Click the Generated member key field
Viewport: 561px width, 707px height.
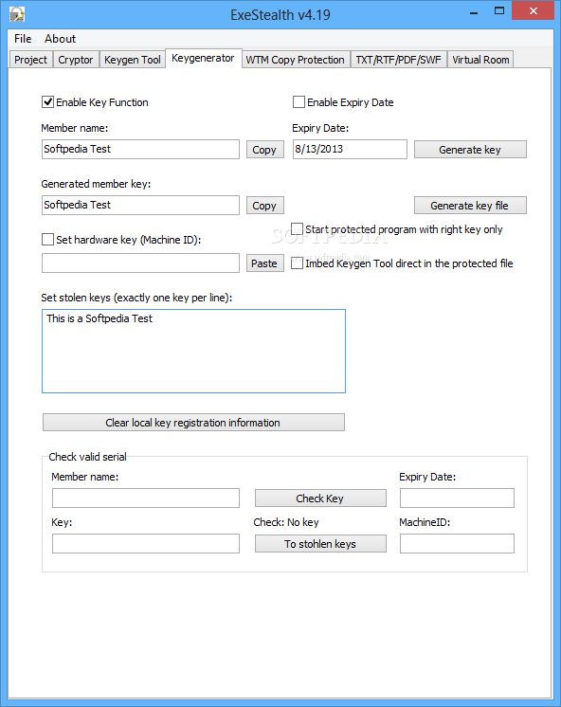click(x=140, y=205)
